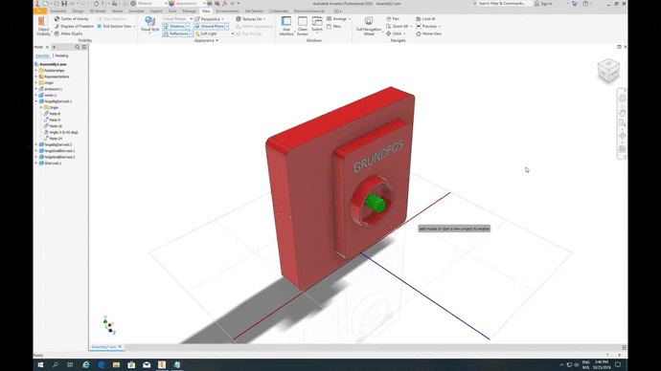Search the model browser with magnifier icon
This screenshot has width=661, height=371.
coord(78,47)
